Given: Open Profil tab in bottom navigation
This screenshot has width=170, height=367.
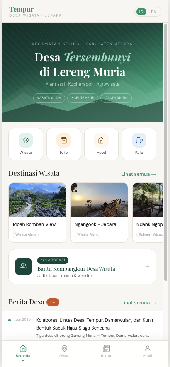Looking at the screenshot, I should 148,351.
